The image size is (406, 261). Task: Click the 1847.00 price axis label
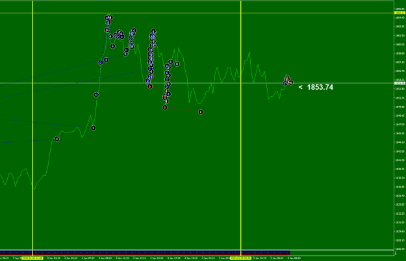(400, 125)
